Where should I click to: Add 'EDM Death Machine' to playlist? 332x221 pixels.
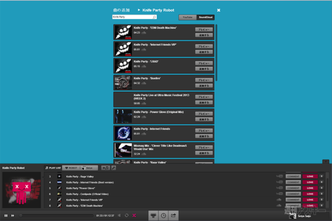[x=204, y=35]
